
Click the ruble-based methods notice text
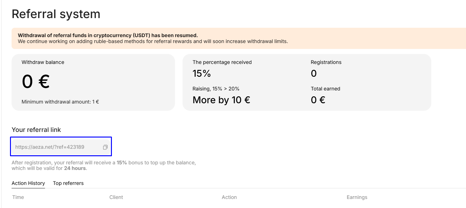(x=153, y=41)
